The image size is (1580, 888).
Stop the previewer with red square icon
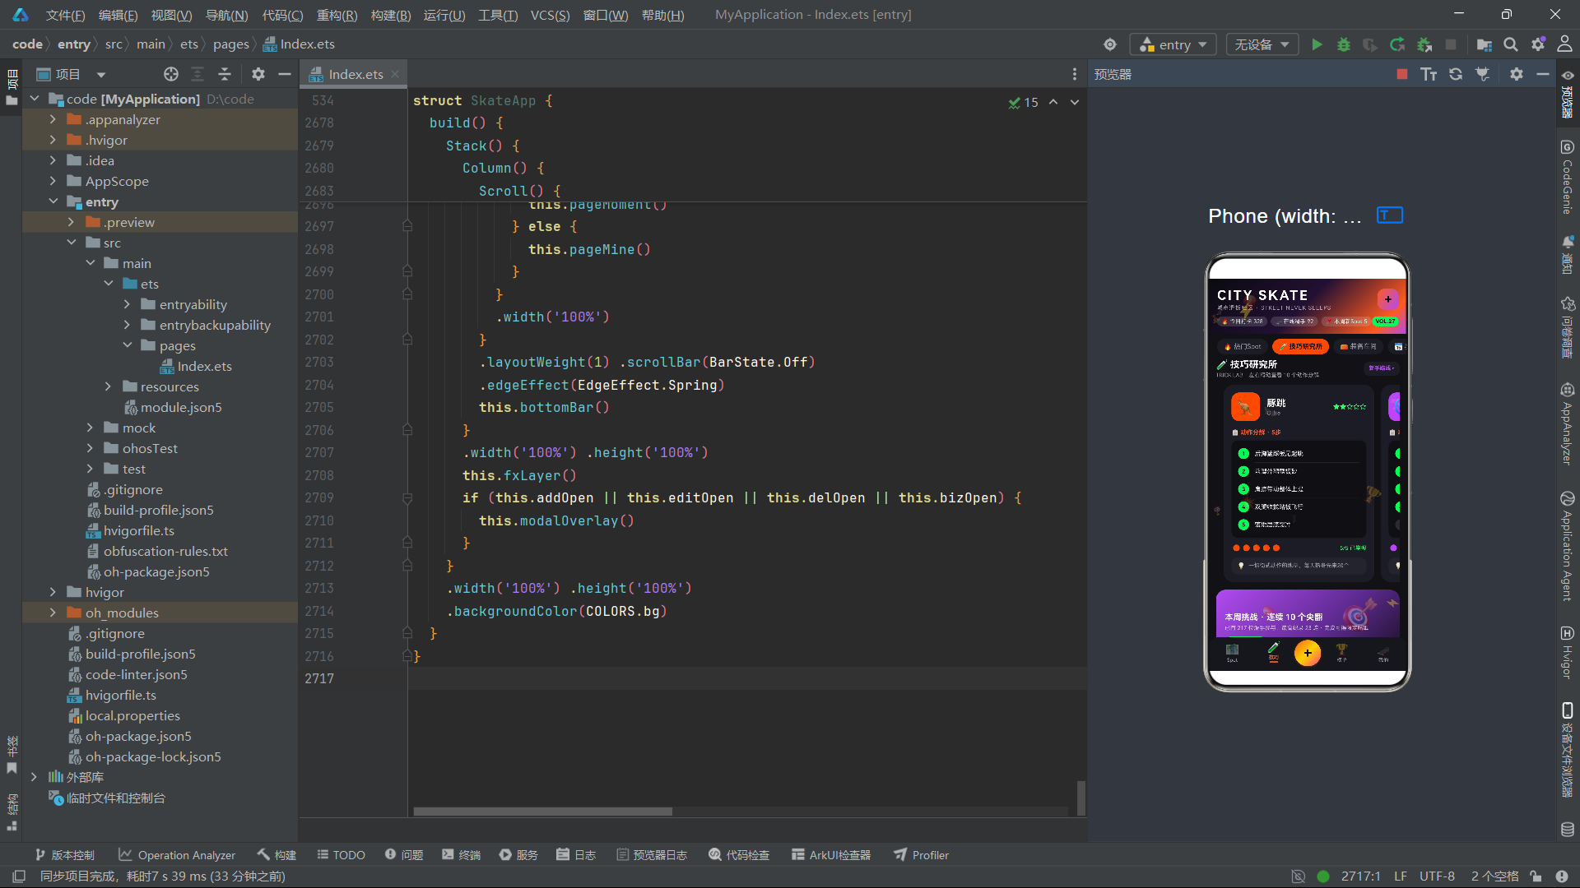(1402, 74)
